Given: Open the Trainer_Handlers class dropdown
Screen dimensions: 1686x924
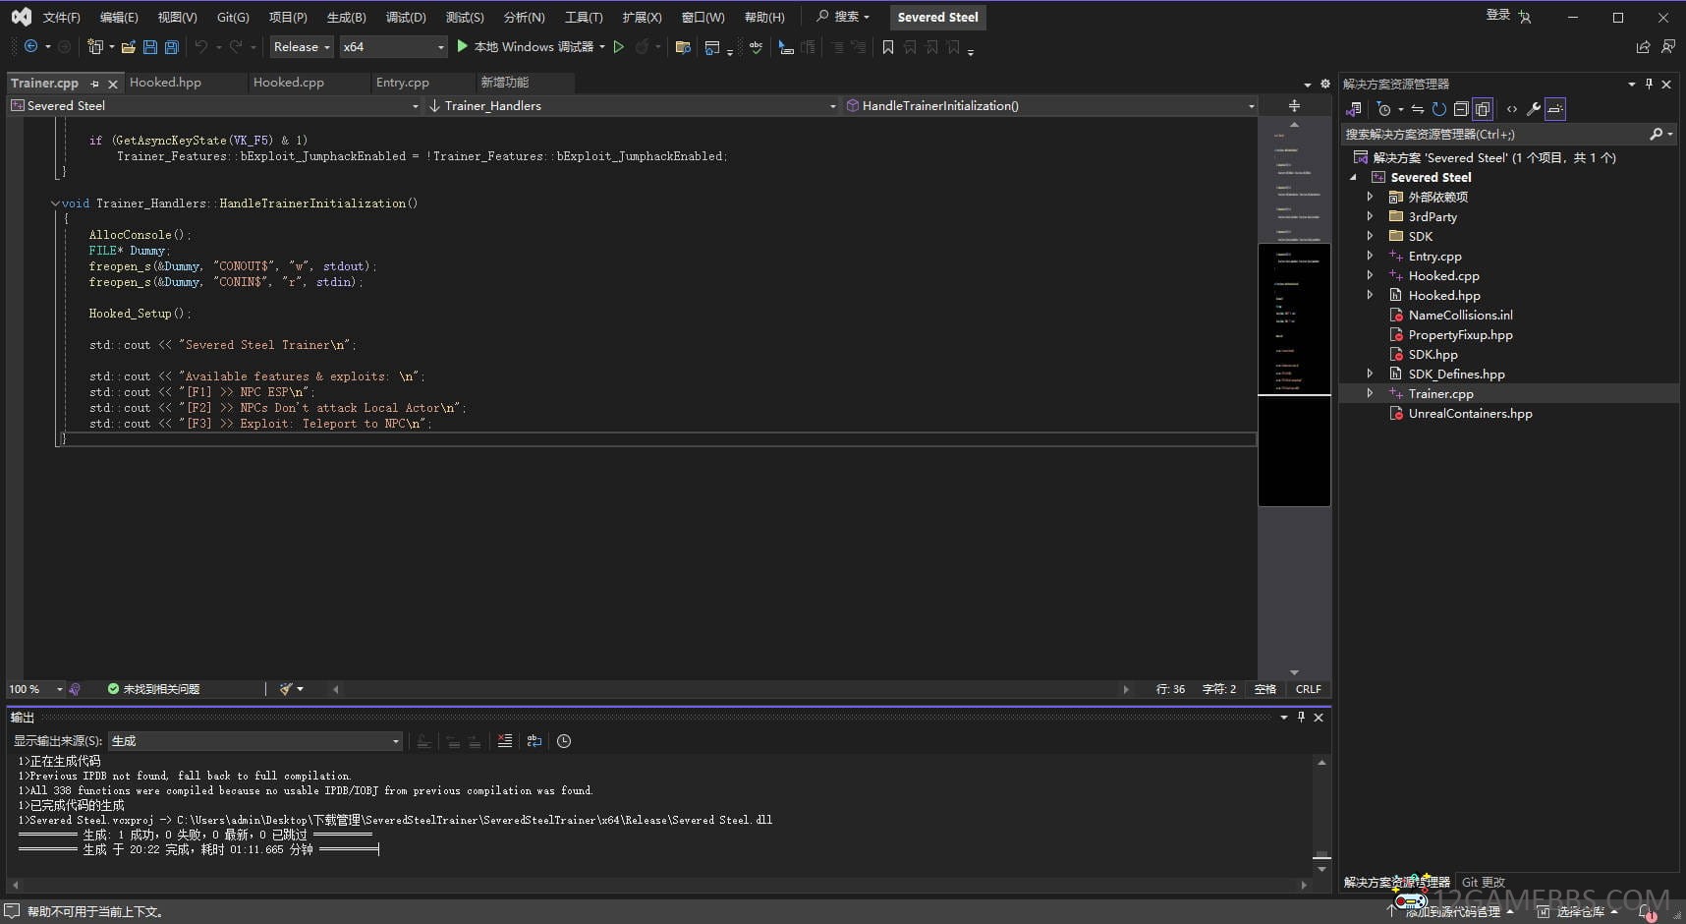Looking at the screenshot, I should [x=632, y=105].
